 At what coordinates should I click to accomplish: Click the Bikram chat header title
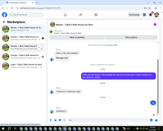coord(74,25)
